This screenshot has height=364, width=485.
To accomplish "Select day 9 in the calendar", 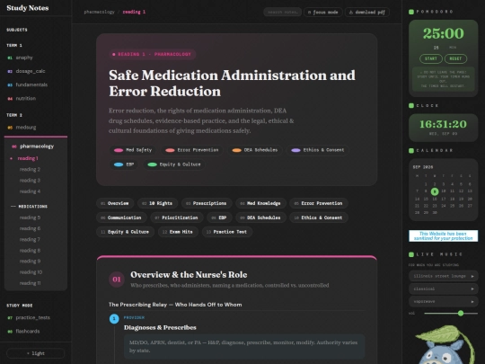I will tap(435, 191).
